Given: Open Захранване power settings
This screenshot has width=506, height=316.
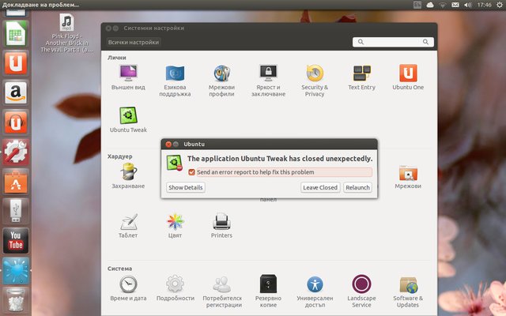Looking at the screenshot, I should [x=128, y=175].
